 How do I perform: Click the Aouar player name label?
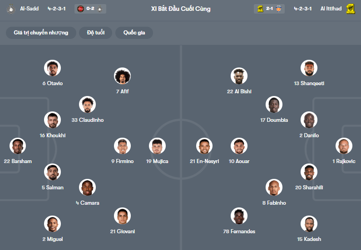click(x=239, y=161)
